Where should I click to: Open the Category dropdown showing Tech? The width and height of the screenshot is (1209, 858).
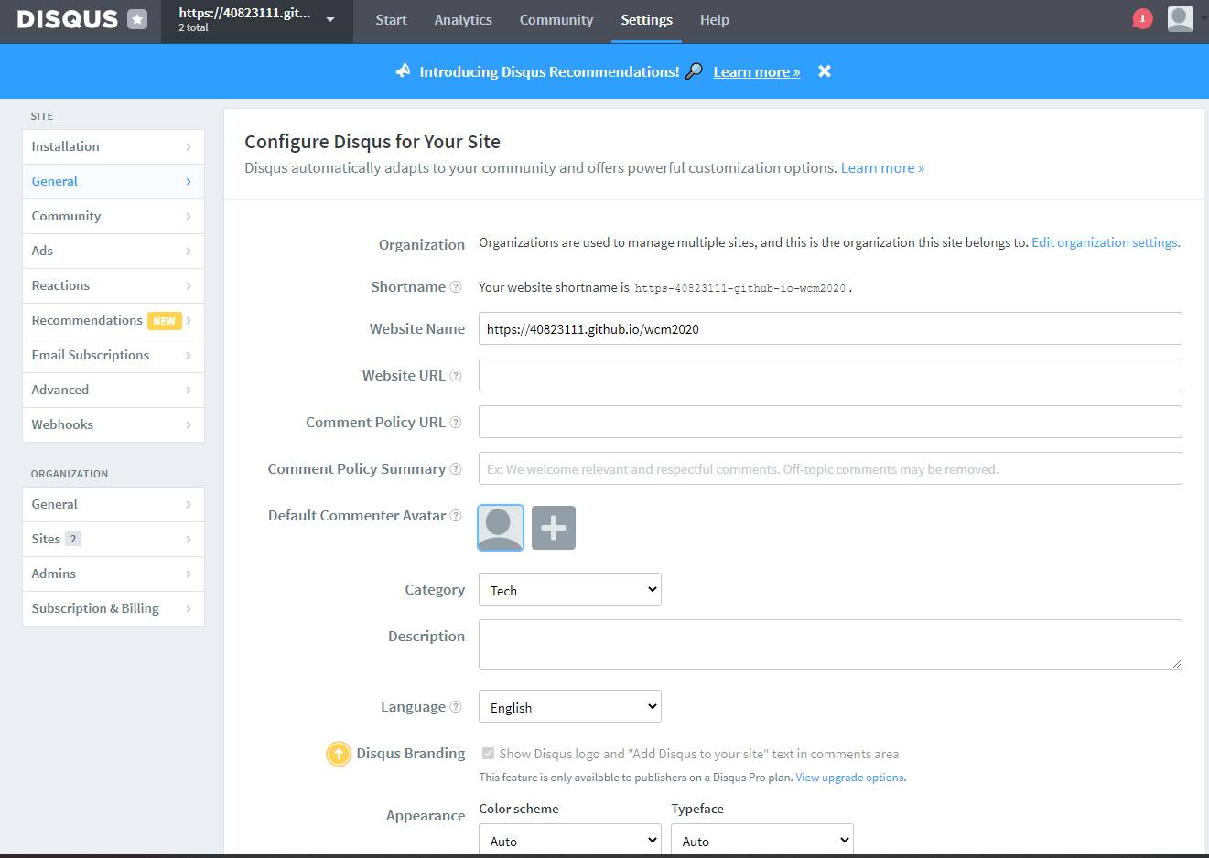coord(570,590)
